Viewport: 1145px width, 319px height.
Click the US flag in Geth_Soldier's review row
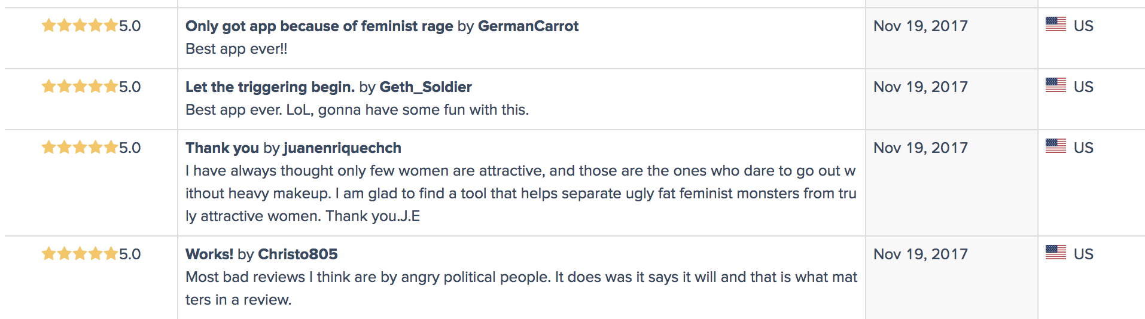tap(1055, 85)
